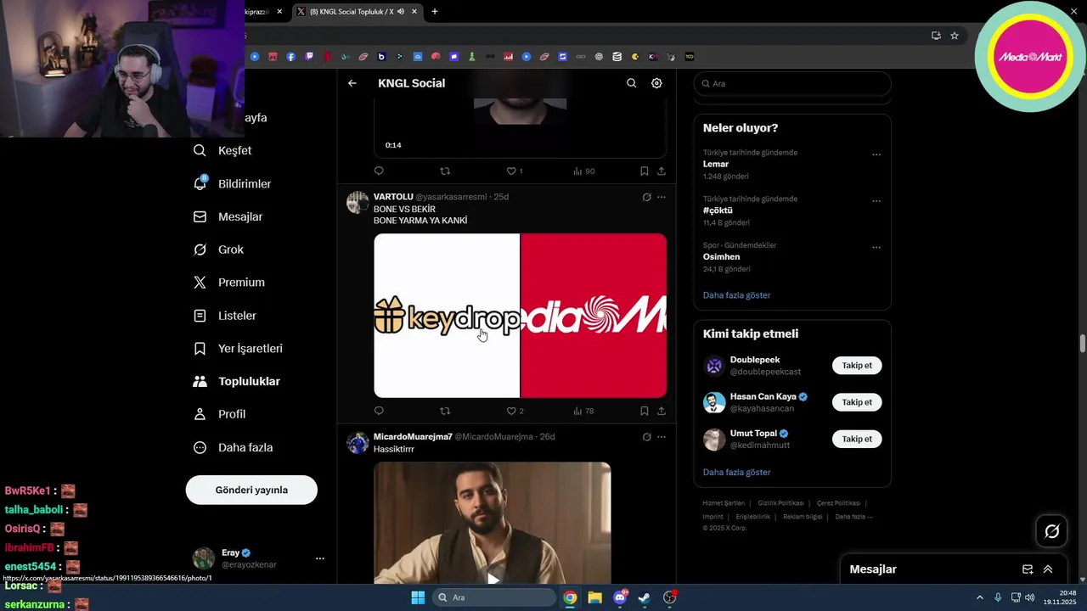Open more options for Lemar trend
1087x611 pixels.
876,155
